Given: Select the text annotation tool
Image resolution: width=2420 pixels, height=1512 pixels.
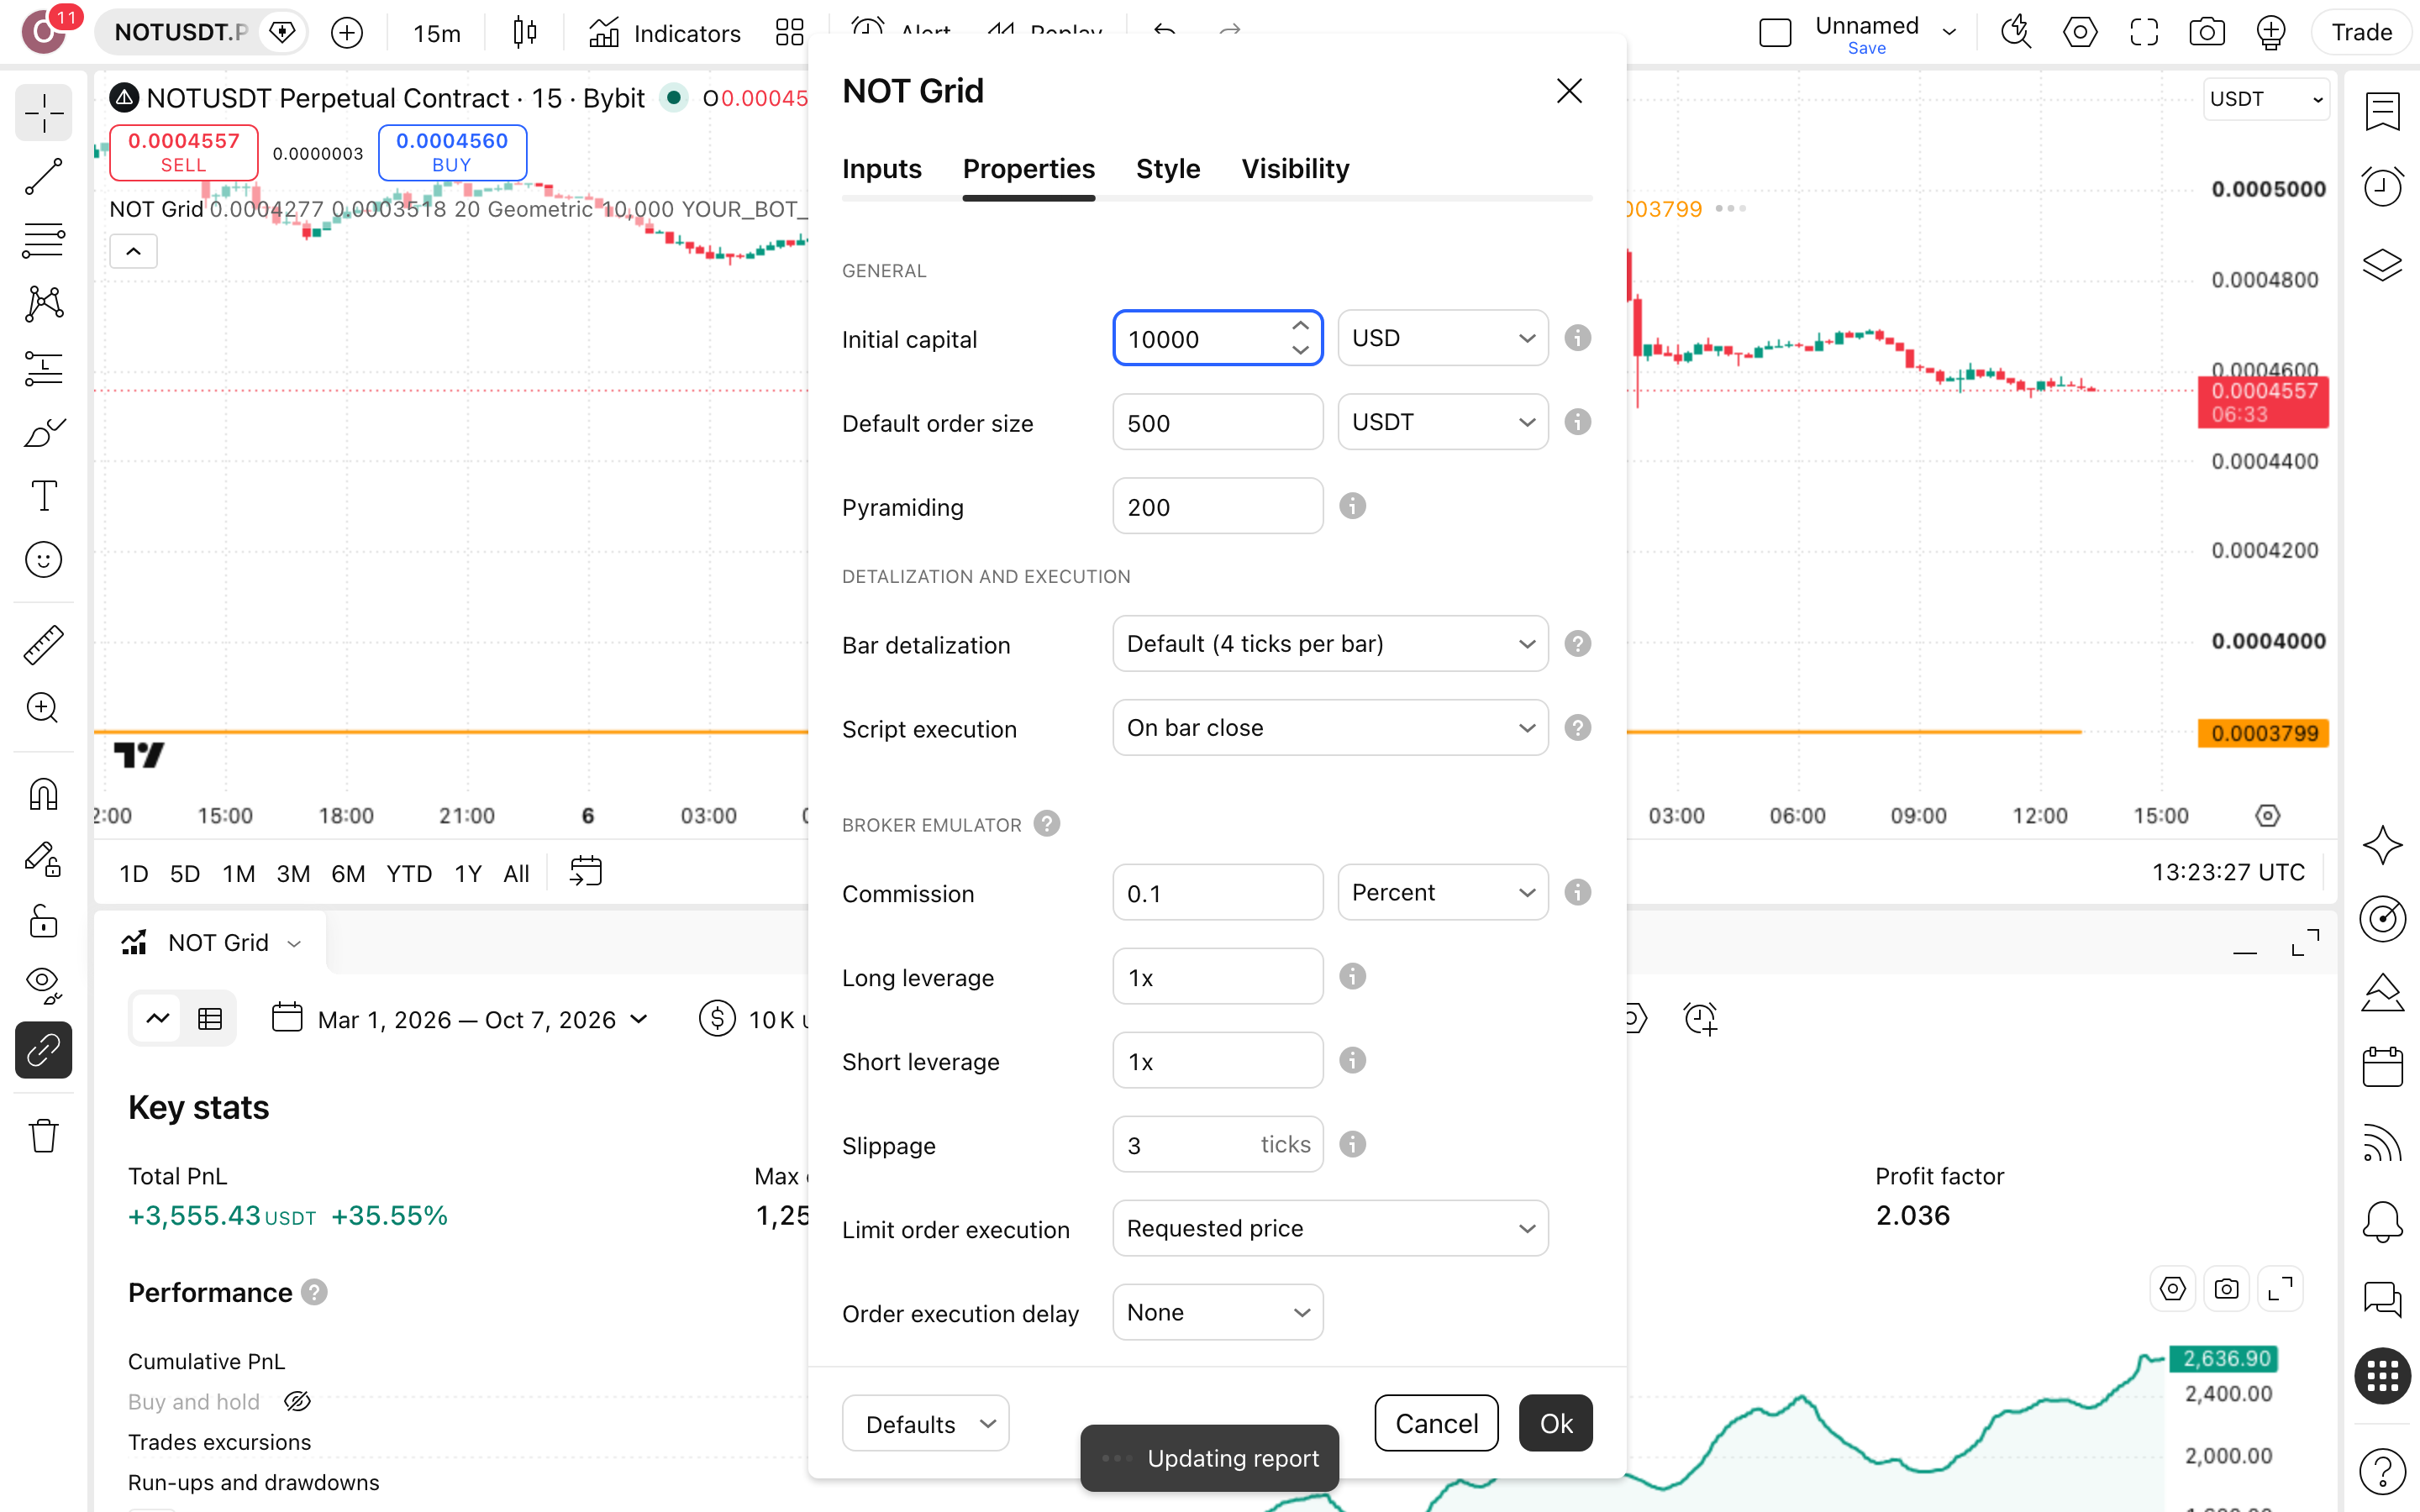Looking at the screenshot, I should click(x=43, y=496).
